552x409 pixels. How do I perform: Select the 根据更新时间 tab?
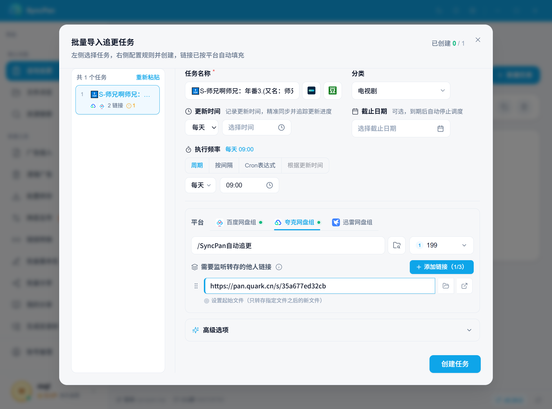click(305, 165)
